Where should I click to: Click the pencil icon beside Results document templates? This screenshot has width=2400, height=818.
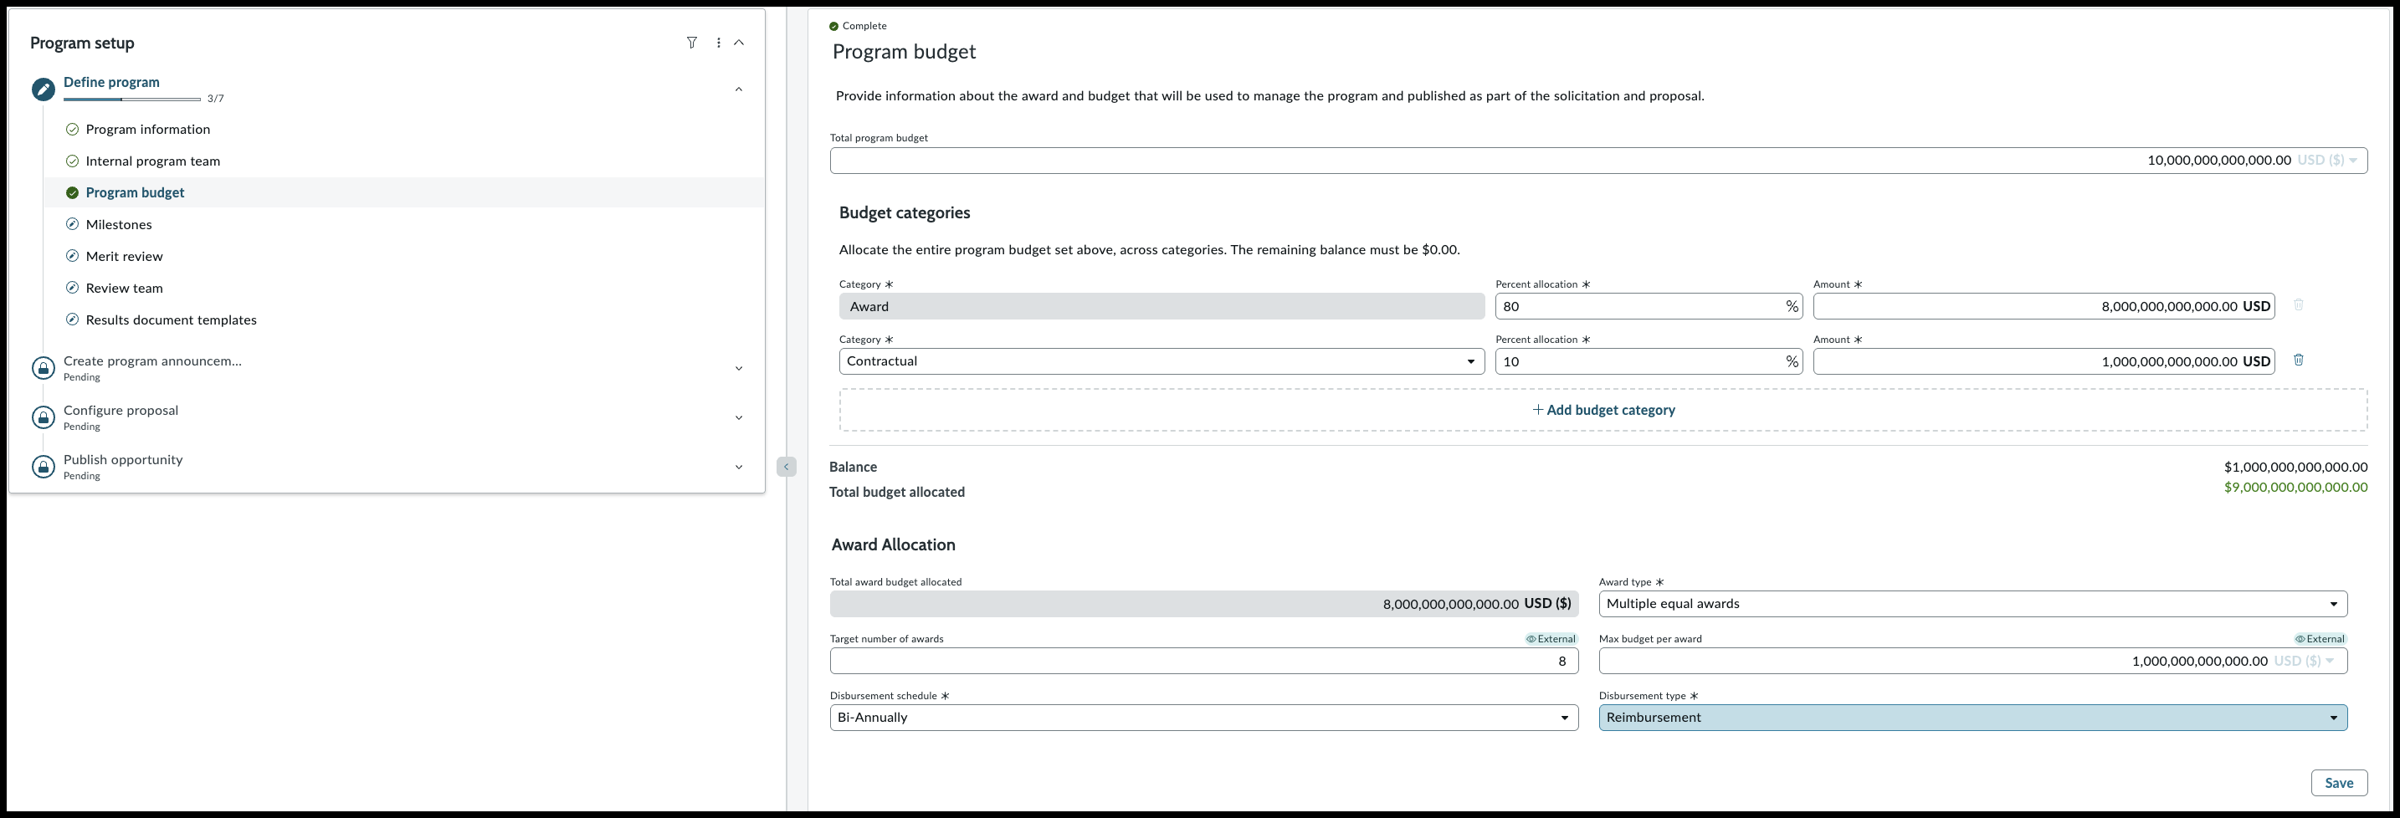tap(72, 320)
